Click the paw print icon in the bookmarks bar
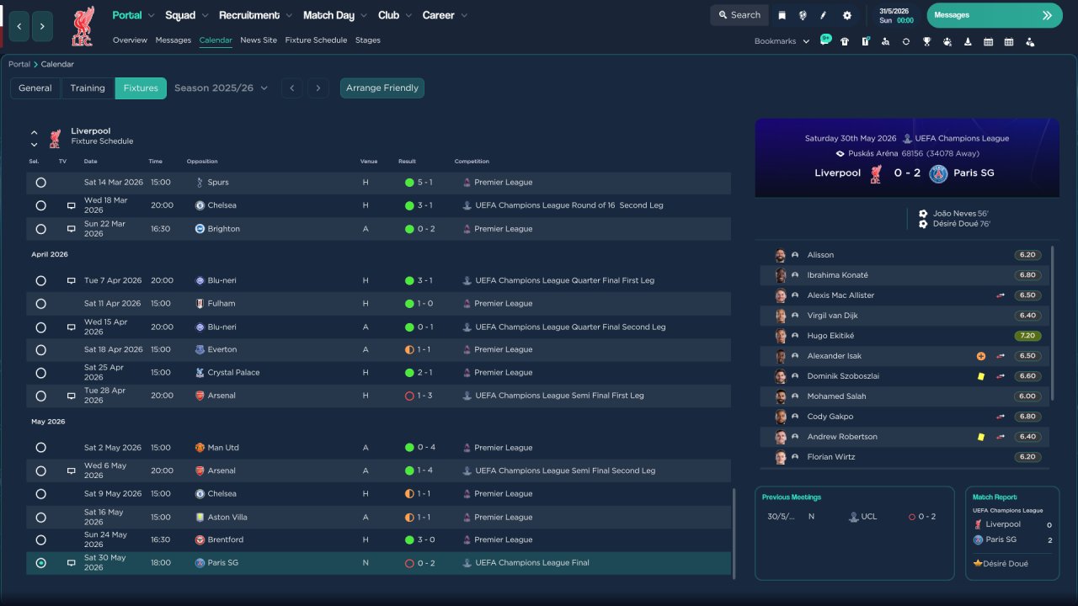 point(947,41)
